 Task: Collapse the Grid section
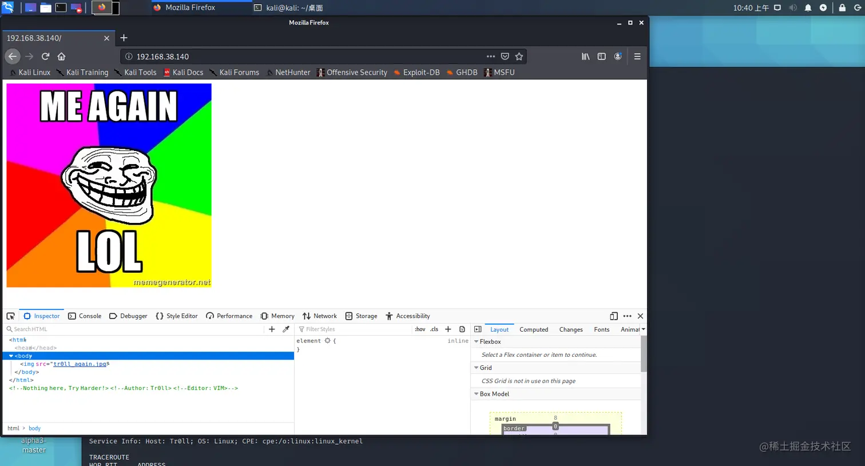(x=476, y=368)
